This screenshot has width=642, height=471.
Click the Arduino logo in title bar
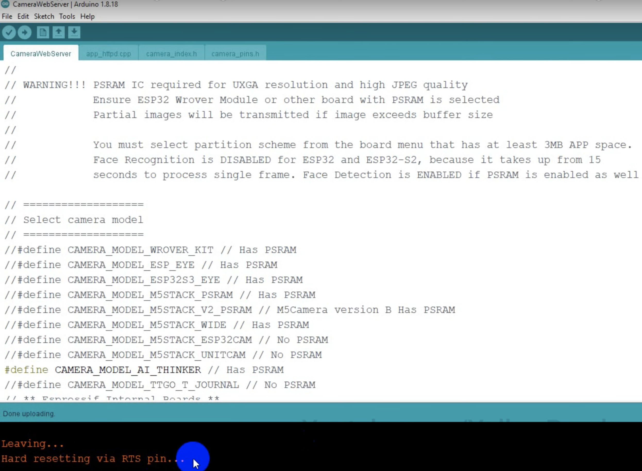point(5,4)
